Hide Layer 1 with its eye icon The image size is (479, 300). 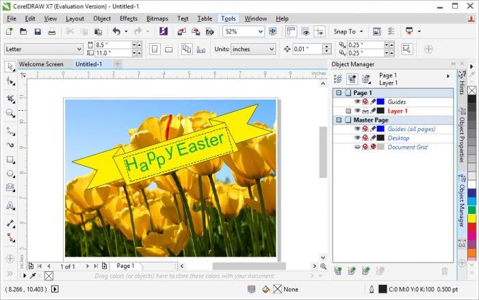(357, 111)
